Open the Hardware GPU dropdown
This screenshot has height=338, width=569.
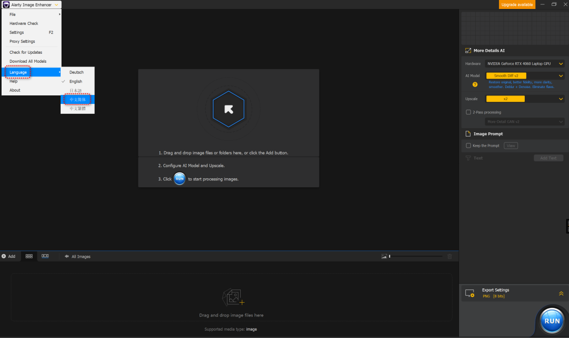coord(525,63)
